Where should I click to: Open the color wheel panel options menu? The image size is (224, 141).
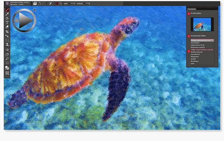(x=35, y=10)
